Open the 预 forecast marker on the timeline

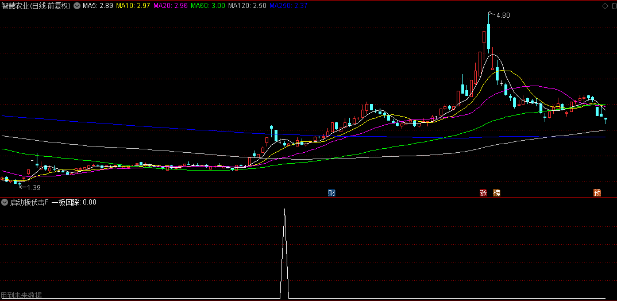pos(597,193)
